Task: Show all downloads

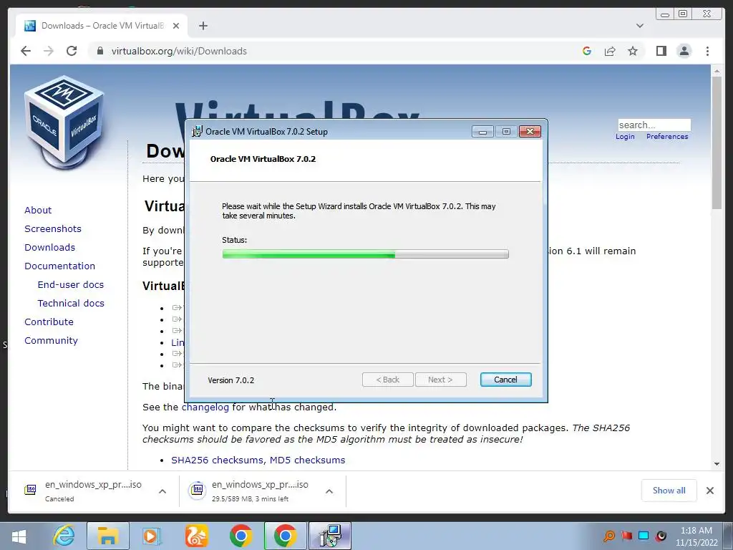Action: (x=669, y=491)
